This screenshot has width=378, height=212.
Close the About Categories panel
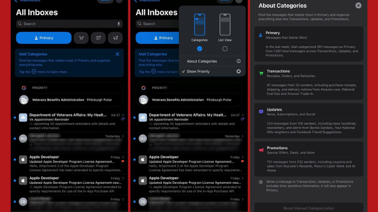point(358,6)
